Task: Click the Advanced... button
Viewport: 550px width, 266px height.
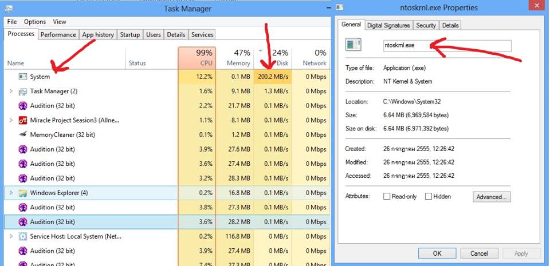Action: tap(492, 197)
